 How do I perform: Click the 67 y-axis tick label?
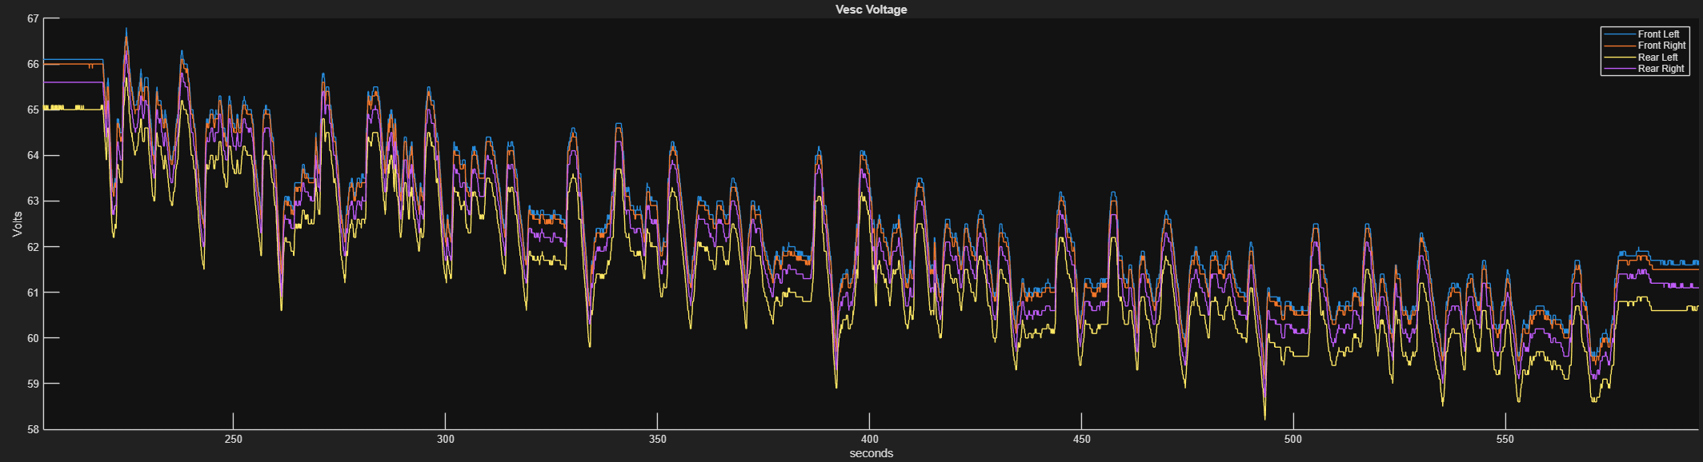33,18
